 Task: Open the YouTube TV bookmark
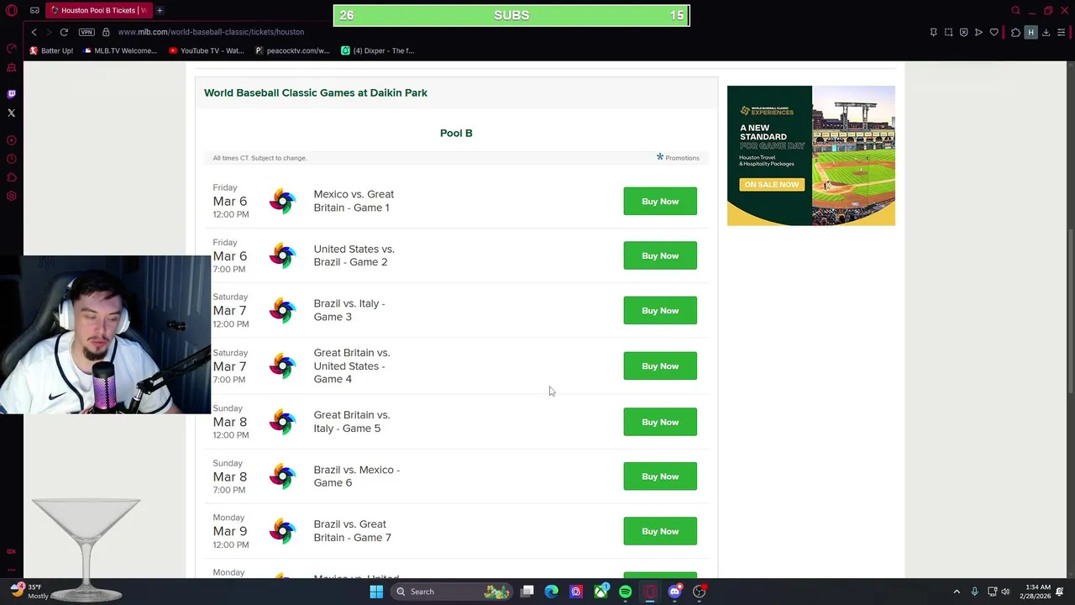207,50
